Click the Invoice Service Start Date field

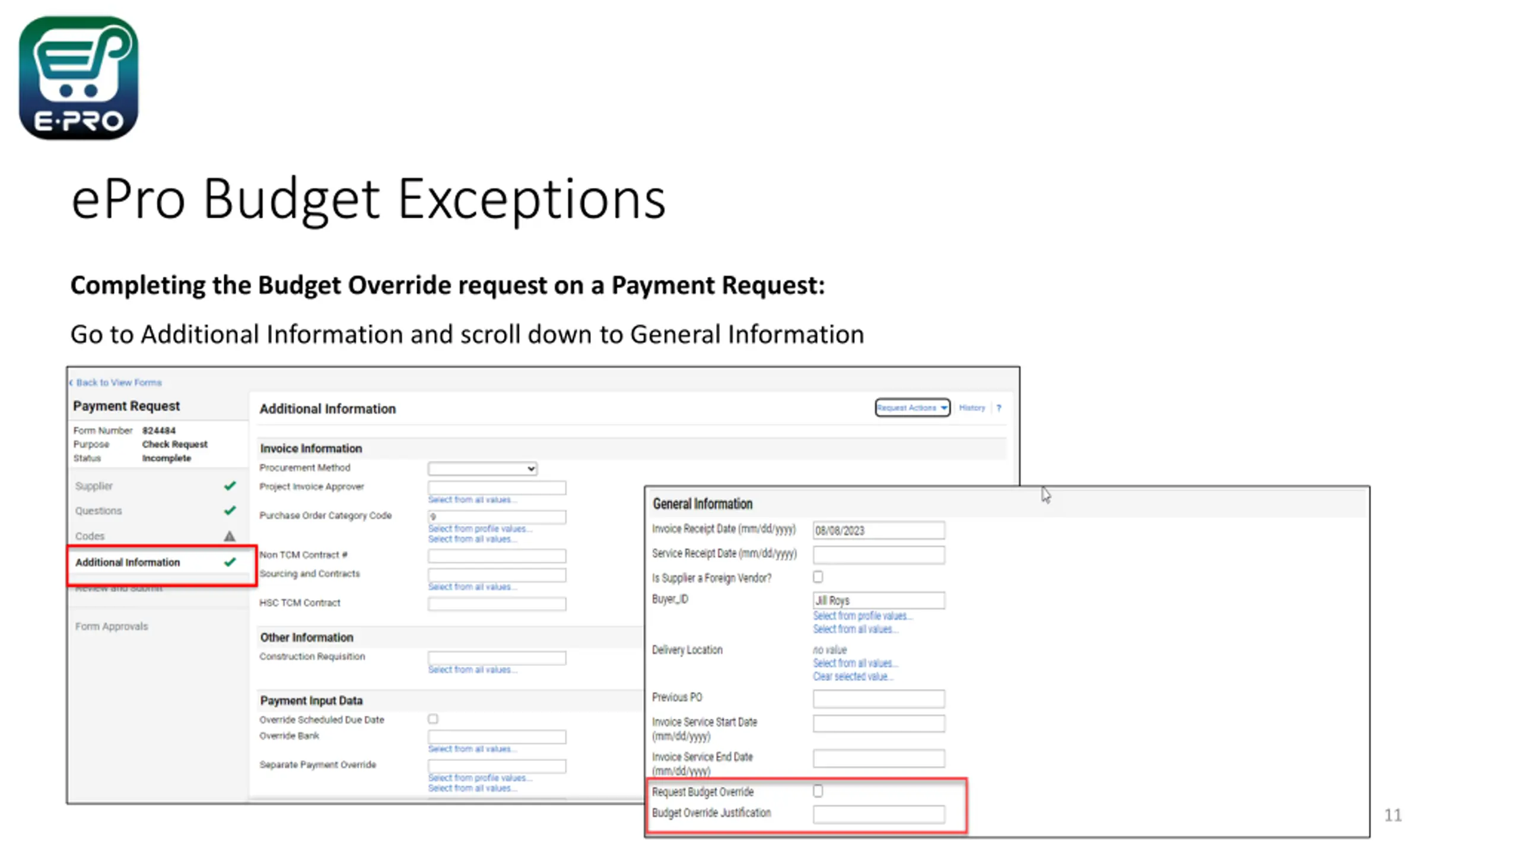(x=879, y=724)
